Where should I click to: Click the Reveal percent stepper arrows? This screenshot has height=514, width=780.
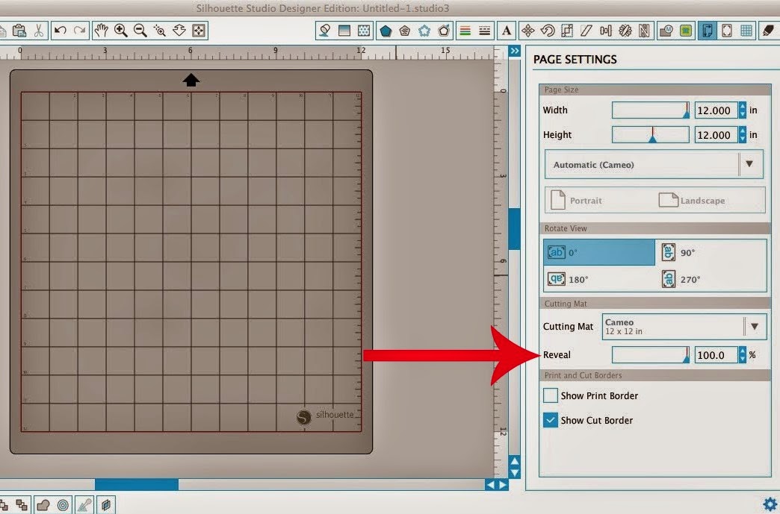[x=742, y=355]
